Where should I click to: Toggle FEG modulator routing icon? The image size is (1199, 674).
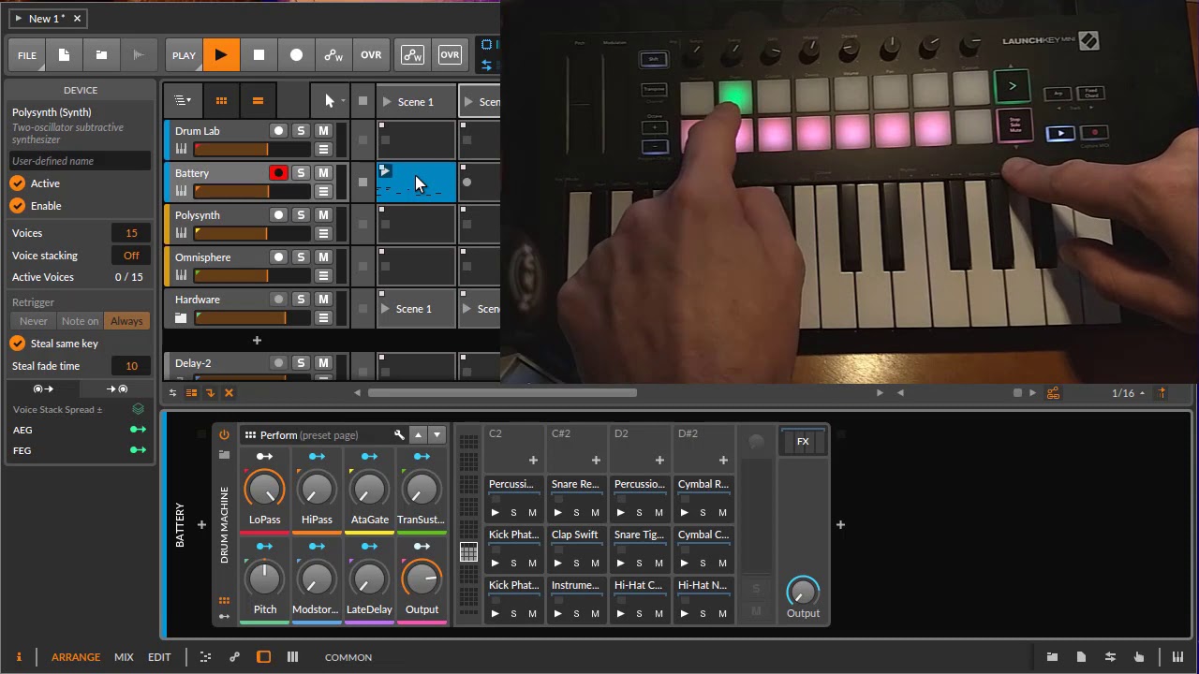pyautogui.click(x=138, y=450)
